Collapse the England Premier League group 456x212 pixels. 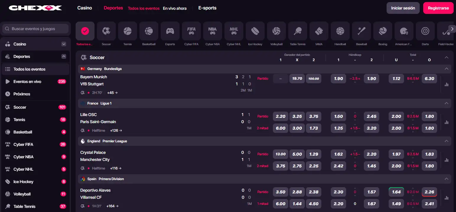446,141
